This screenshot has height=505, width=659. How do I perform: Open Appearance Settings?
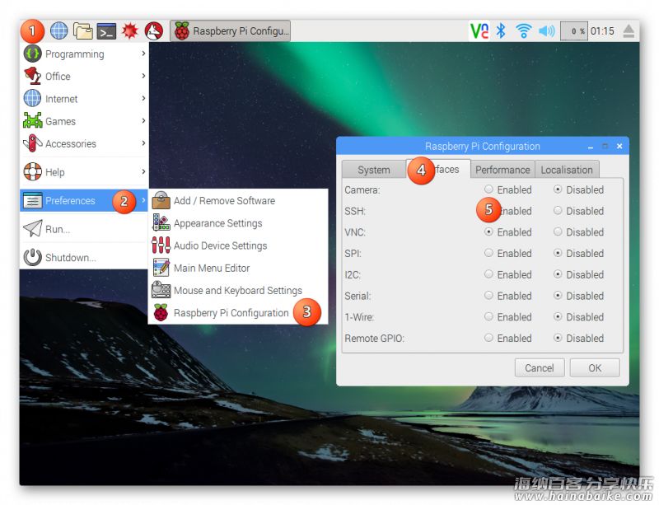point(238,223)
